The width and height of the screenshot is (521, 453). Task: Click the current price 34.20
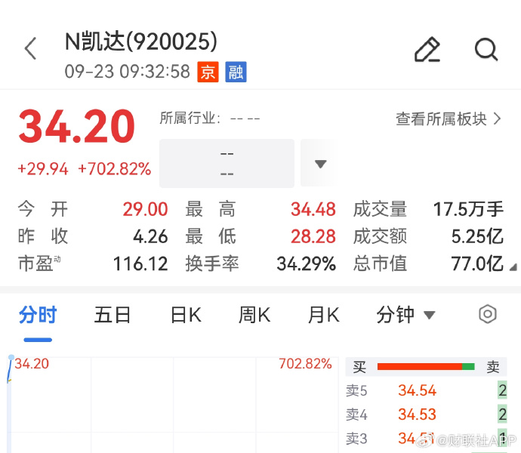[x=77, y=126]
